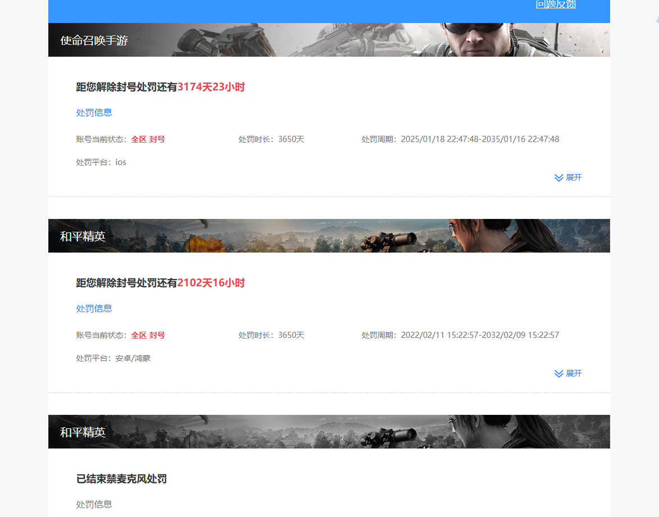Image resolution: width=659 pixels, height=517 pixels.
Task: Select the 使命召唤手游 title text
Action: 94,40
